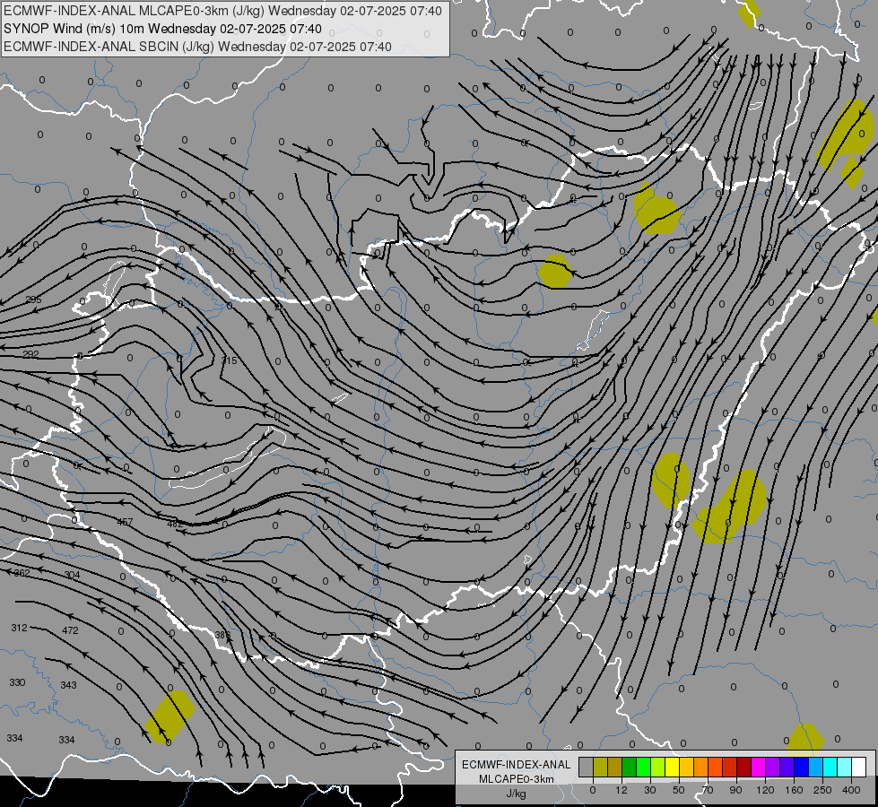Choose the pure yellow legend swatch
The width and height of the screenshot is (878, 807).
click(673, 767)
